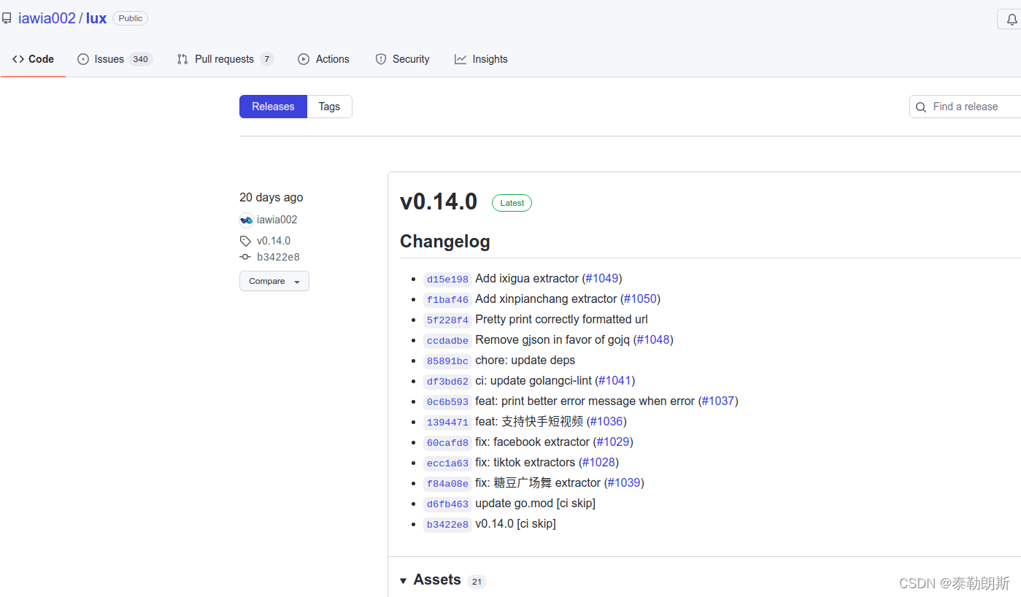Image resolution: width=1021 pixels, height=597 pixels.
Task: Click 'Pretty print correctly formatted url' text
Action: [561, 319]
